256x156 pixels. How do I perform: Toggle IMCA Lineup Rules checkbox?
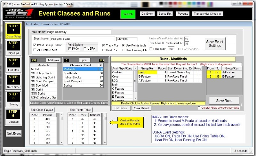(x=35, y=45)
